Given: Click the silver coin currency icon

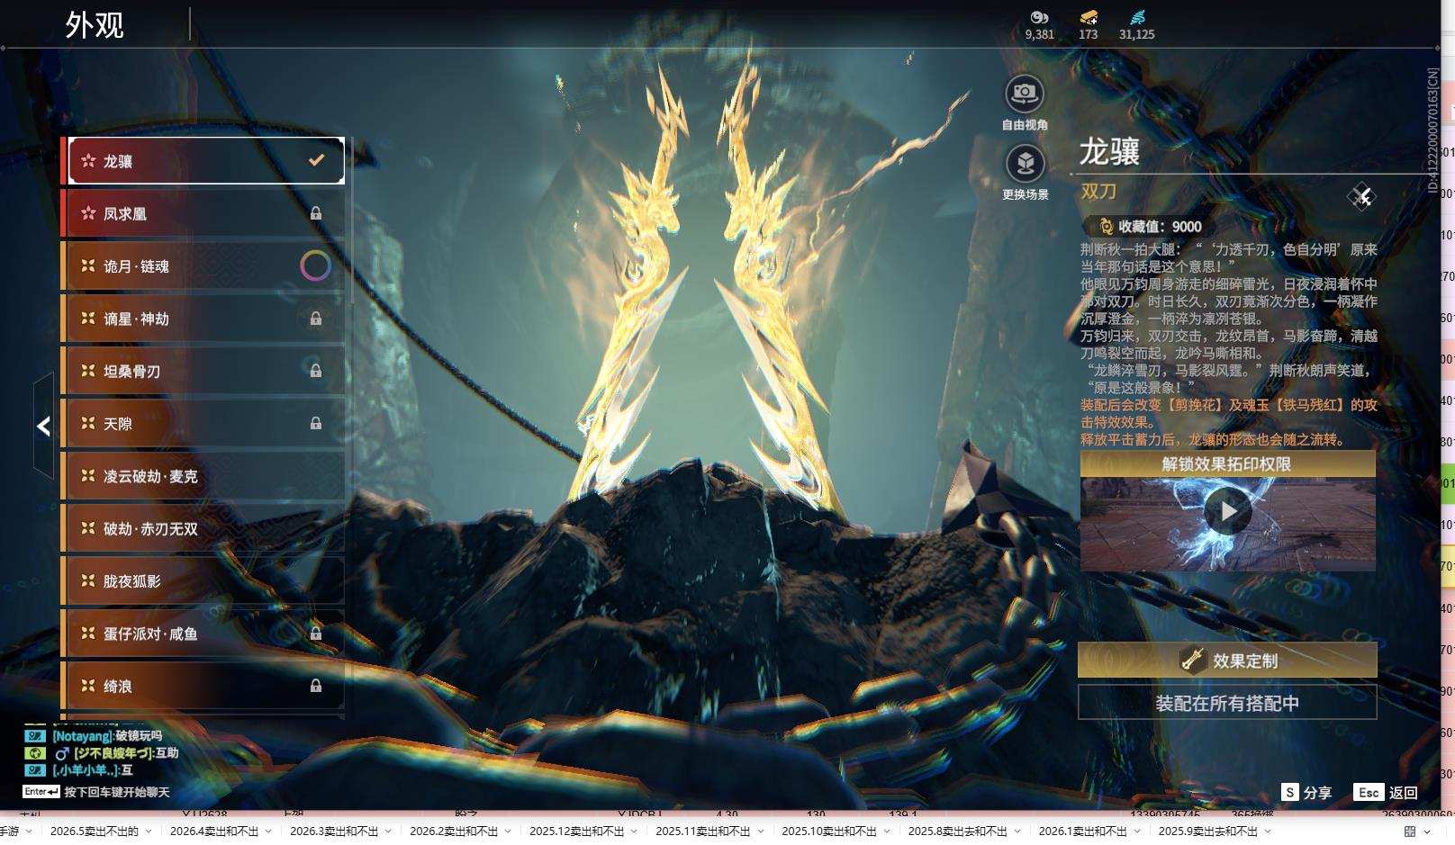Looking at the screenshot, I should tap(1039, 17).
